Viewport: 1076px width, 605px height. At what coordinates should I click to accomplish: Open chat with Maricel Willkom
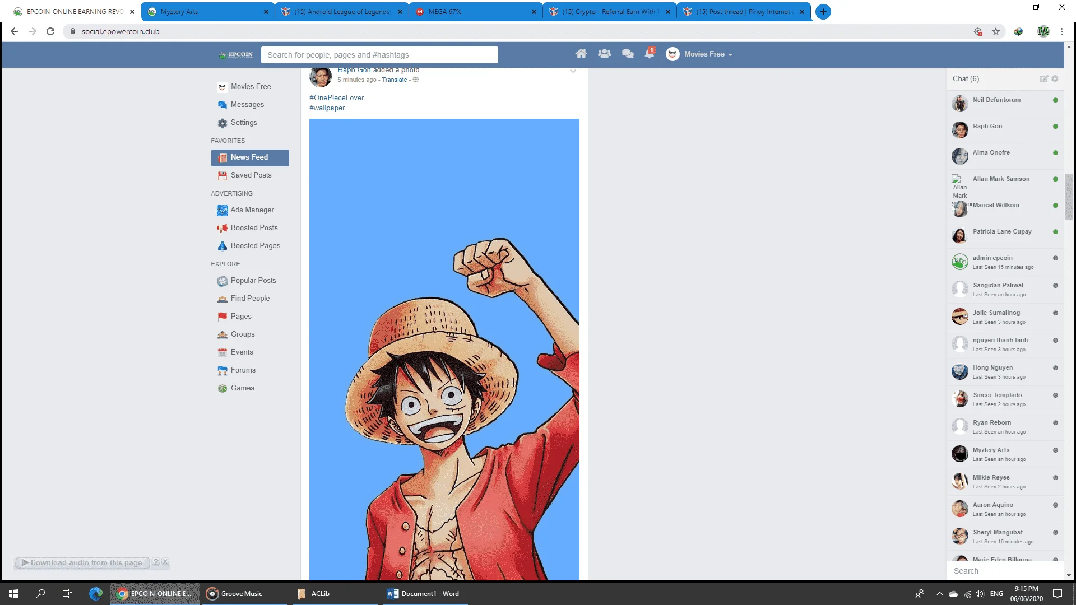pos(1005,208)
